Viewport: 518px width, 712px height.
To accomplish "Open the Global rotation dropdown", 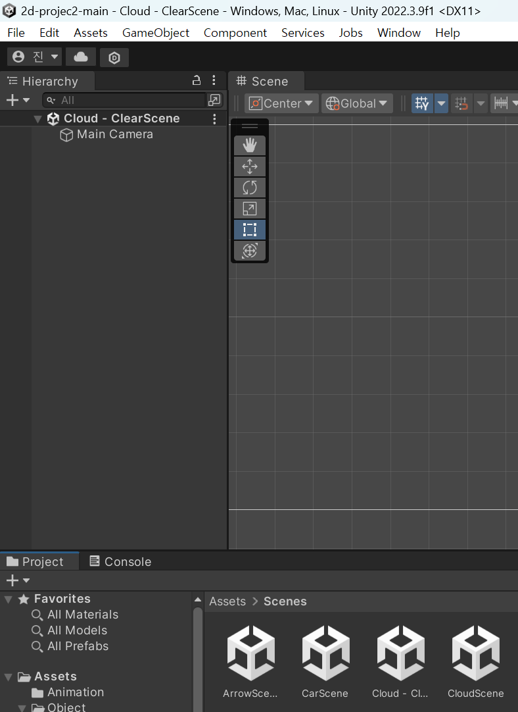I will [x=356, y=103].
